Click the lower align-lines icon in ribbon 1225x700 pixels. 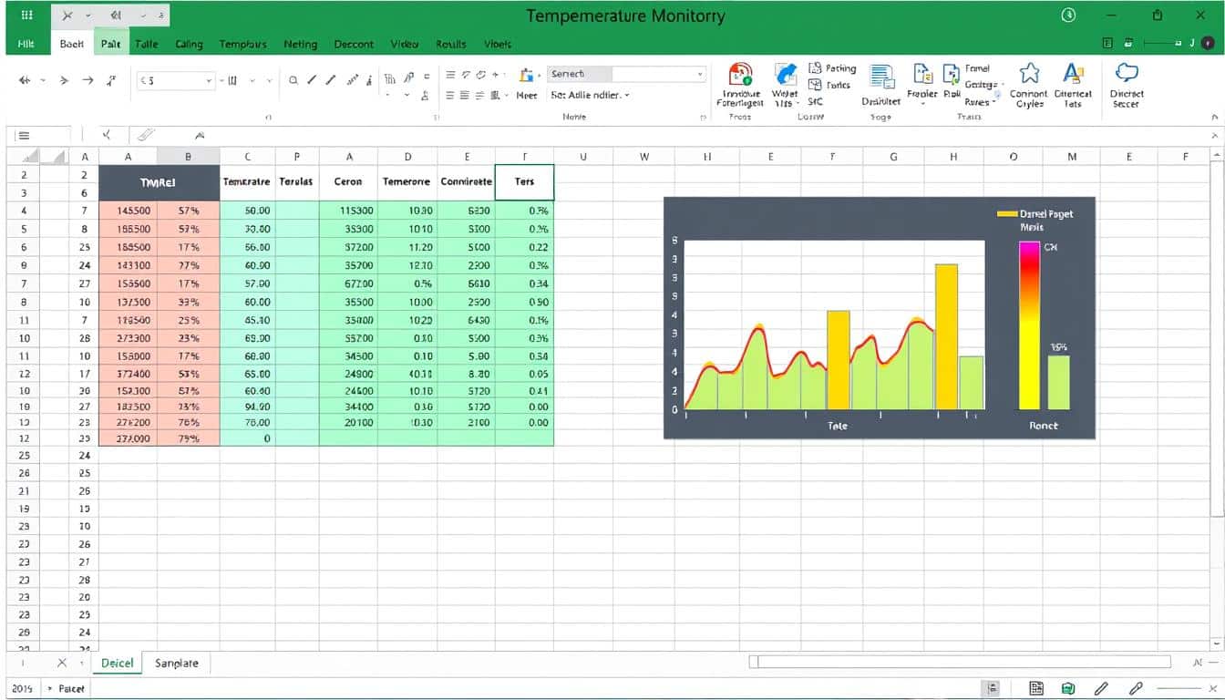[450, 95]
